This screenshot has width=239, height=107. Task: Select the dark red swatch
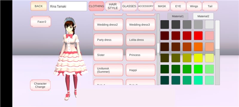[x=176, y=36]
